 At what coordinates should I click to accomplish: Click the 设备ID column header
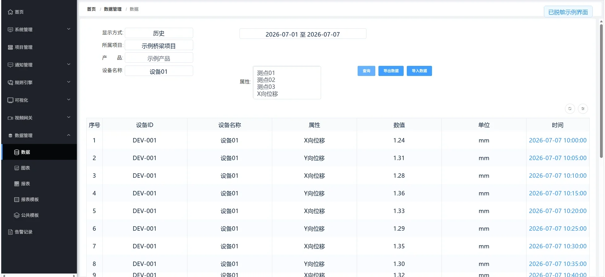145,125
